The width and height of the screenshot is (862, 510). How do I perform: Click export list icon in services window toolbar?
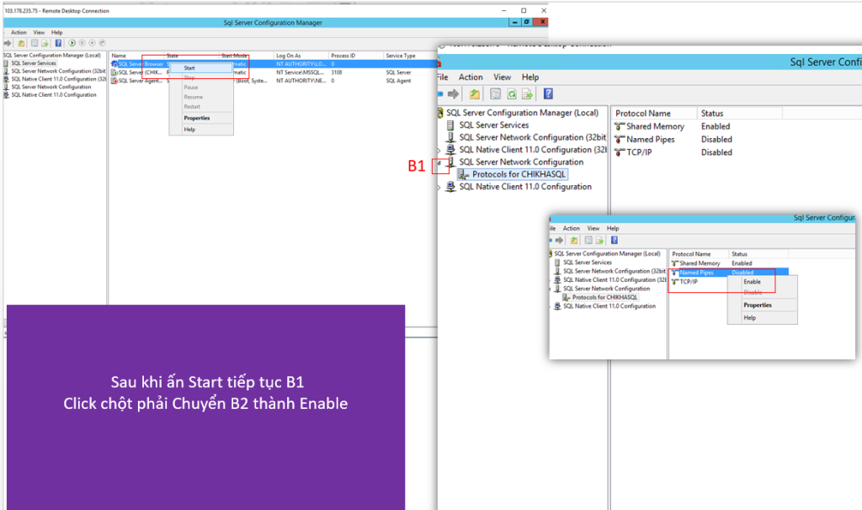pos(45,43)
